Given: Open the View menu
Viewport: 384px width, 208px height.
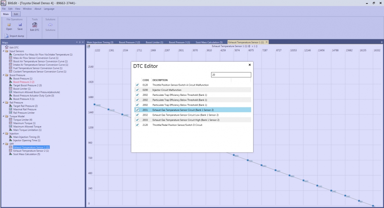Looking at the screenshot, I should coord(18,9).
